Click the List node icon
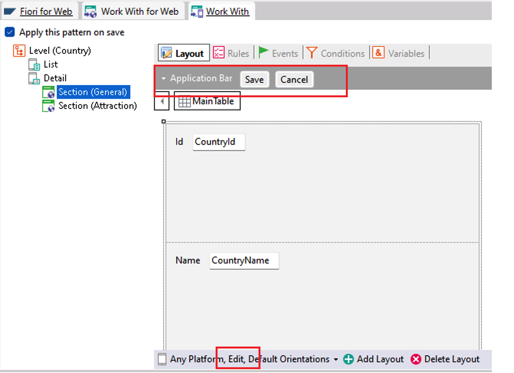Screen dimensions: 514x373 [34, 64]
